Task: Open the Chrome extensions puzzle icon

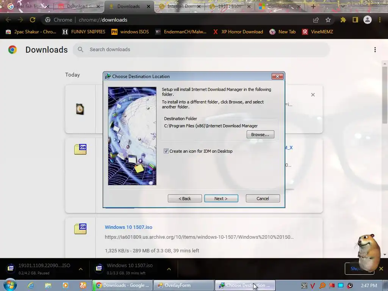Action: tap(343, 20)
